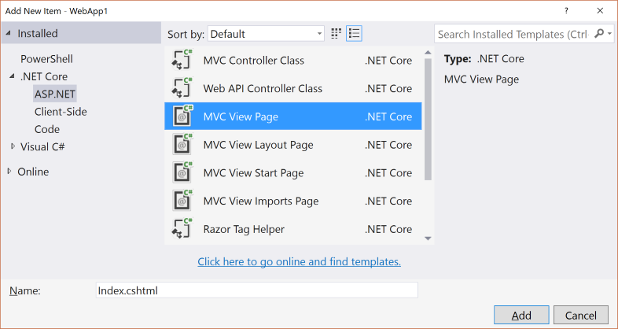Select the Visual C# category label
618x329 pixels.
click(42, 146)
